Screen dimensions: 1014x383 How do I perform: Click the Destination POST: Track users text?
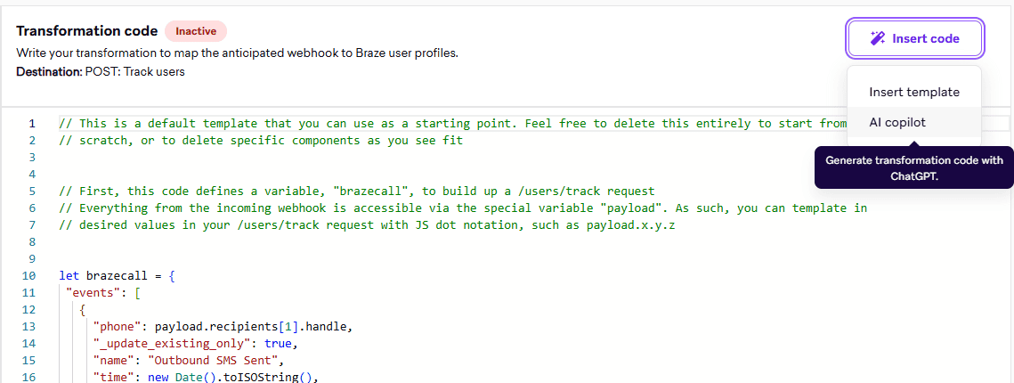(101, 72)
